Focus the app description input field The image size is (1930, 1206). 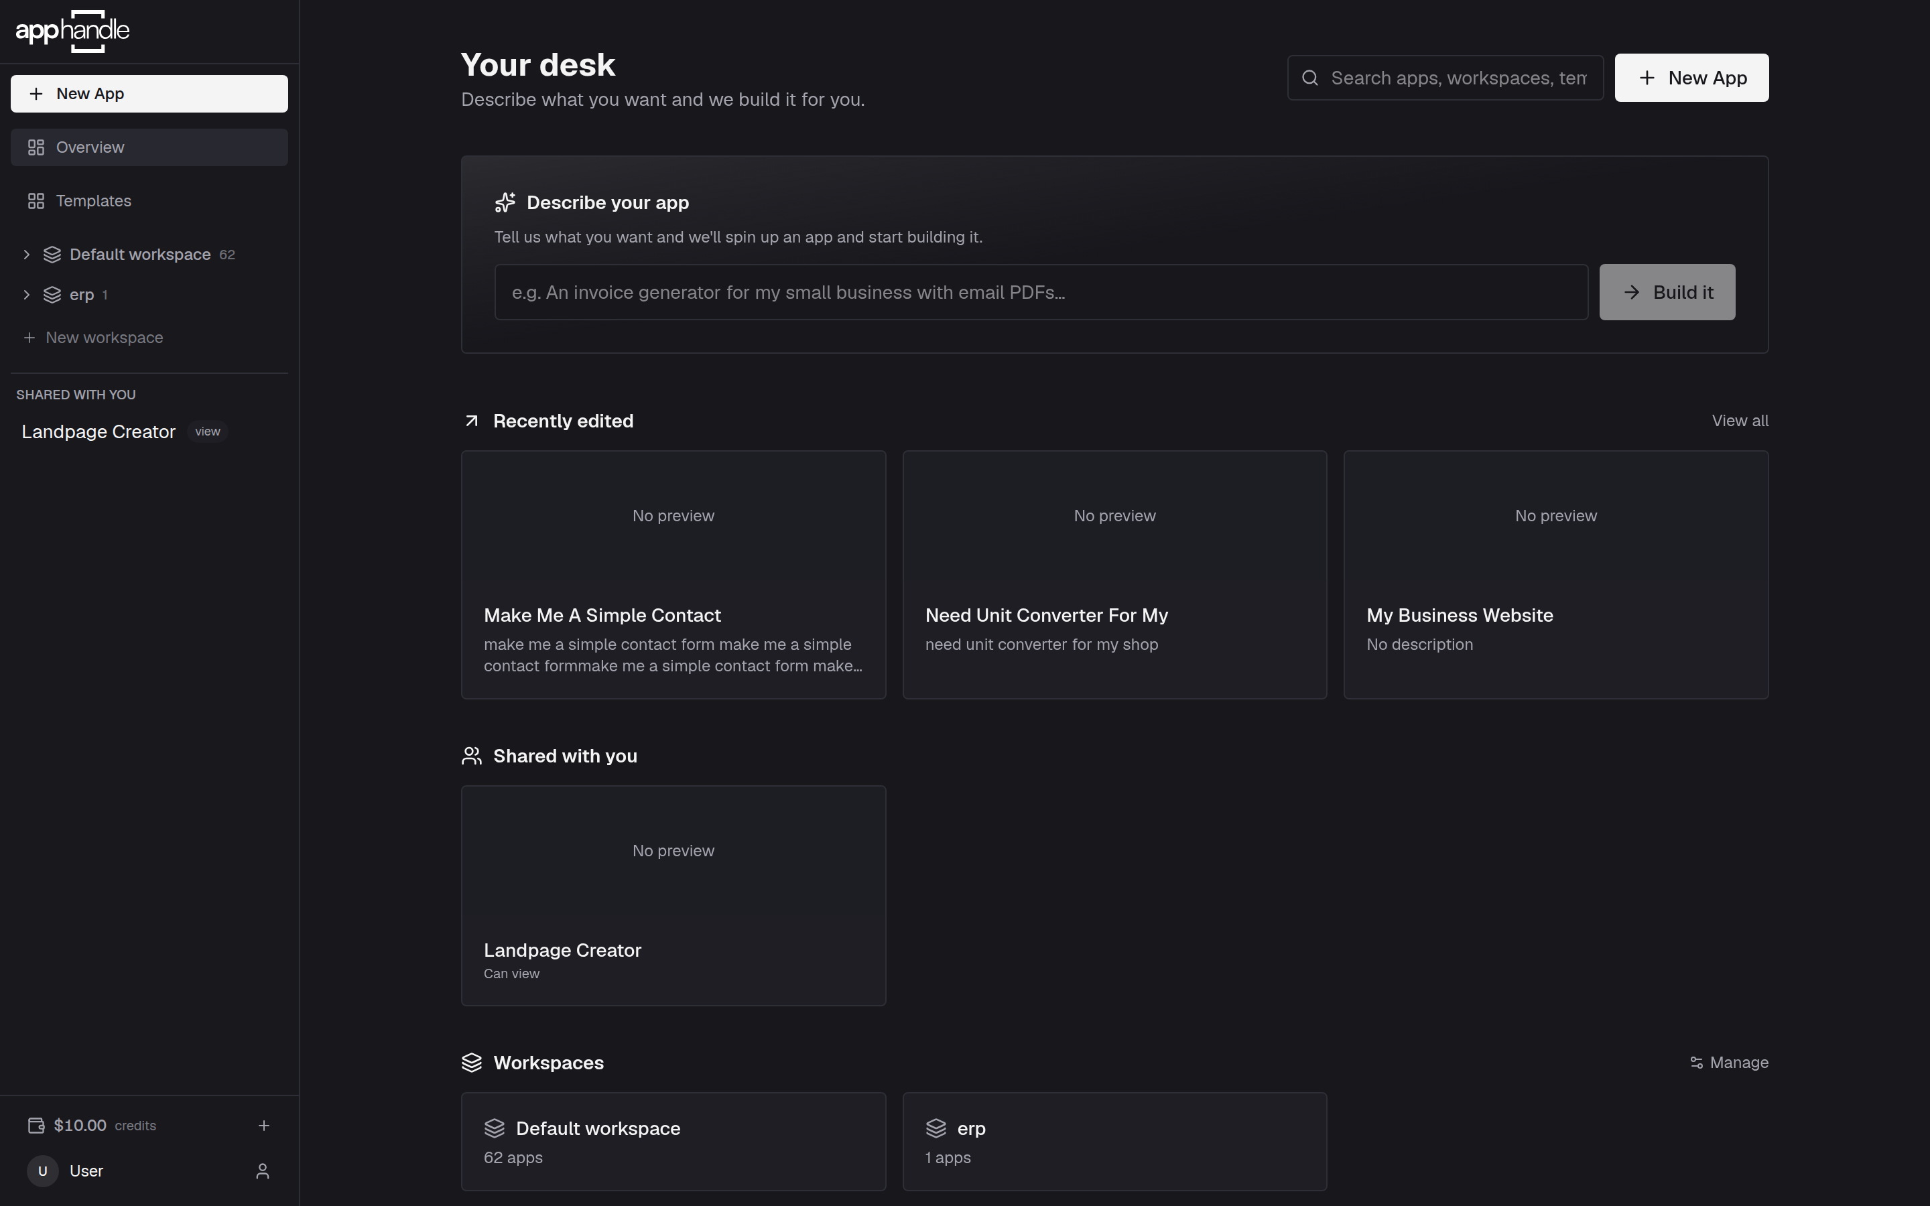pos(1041,292)
